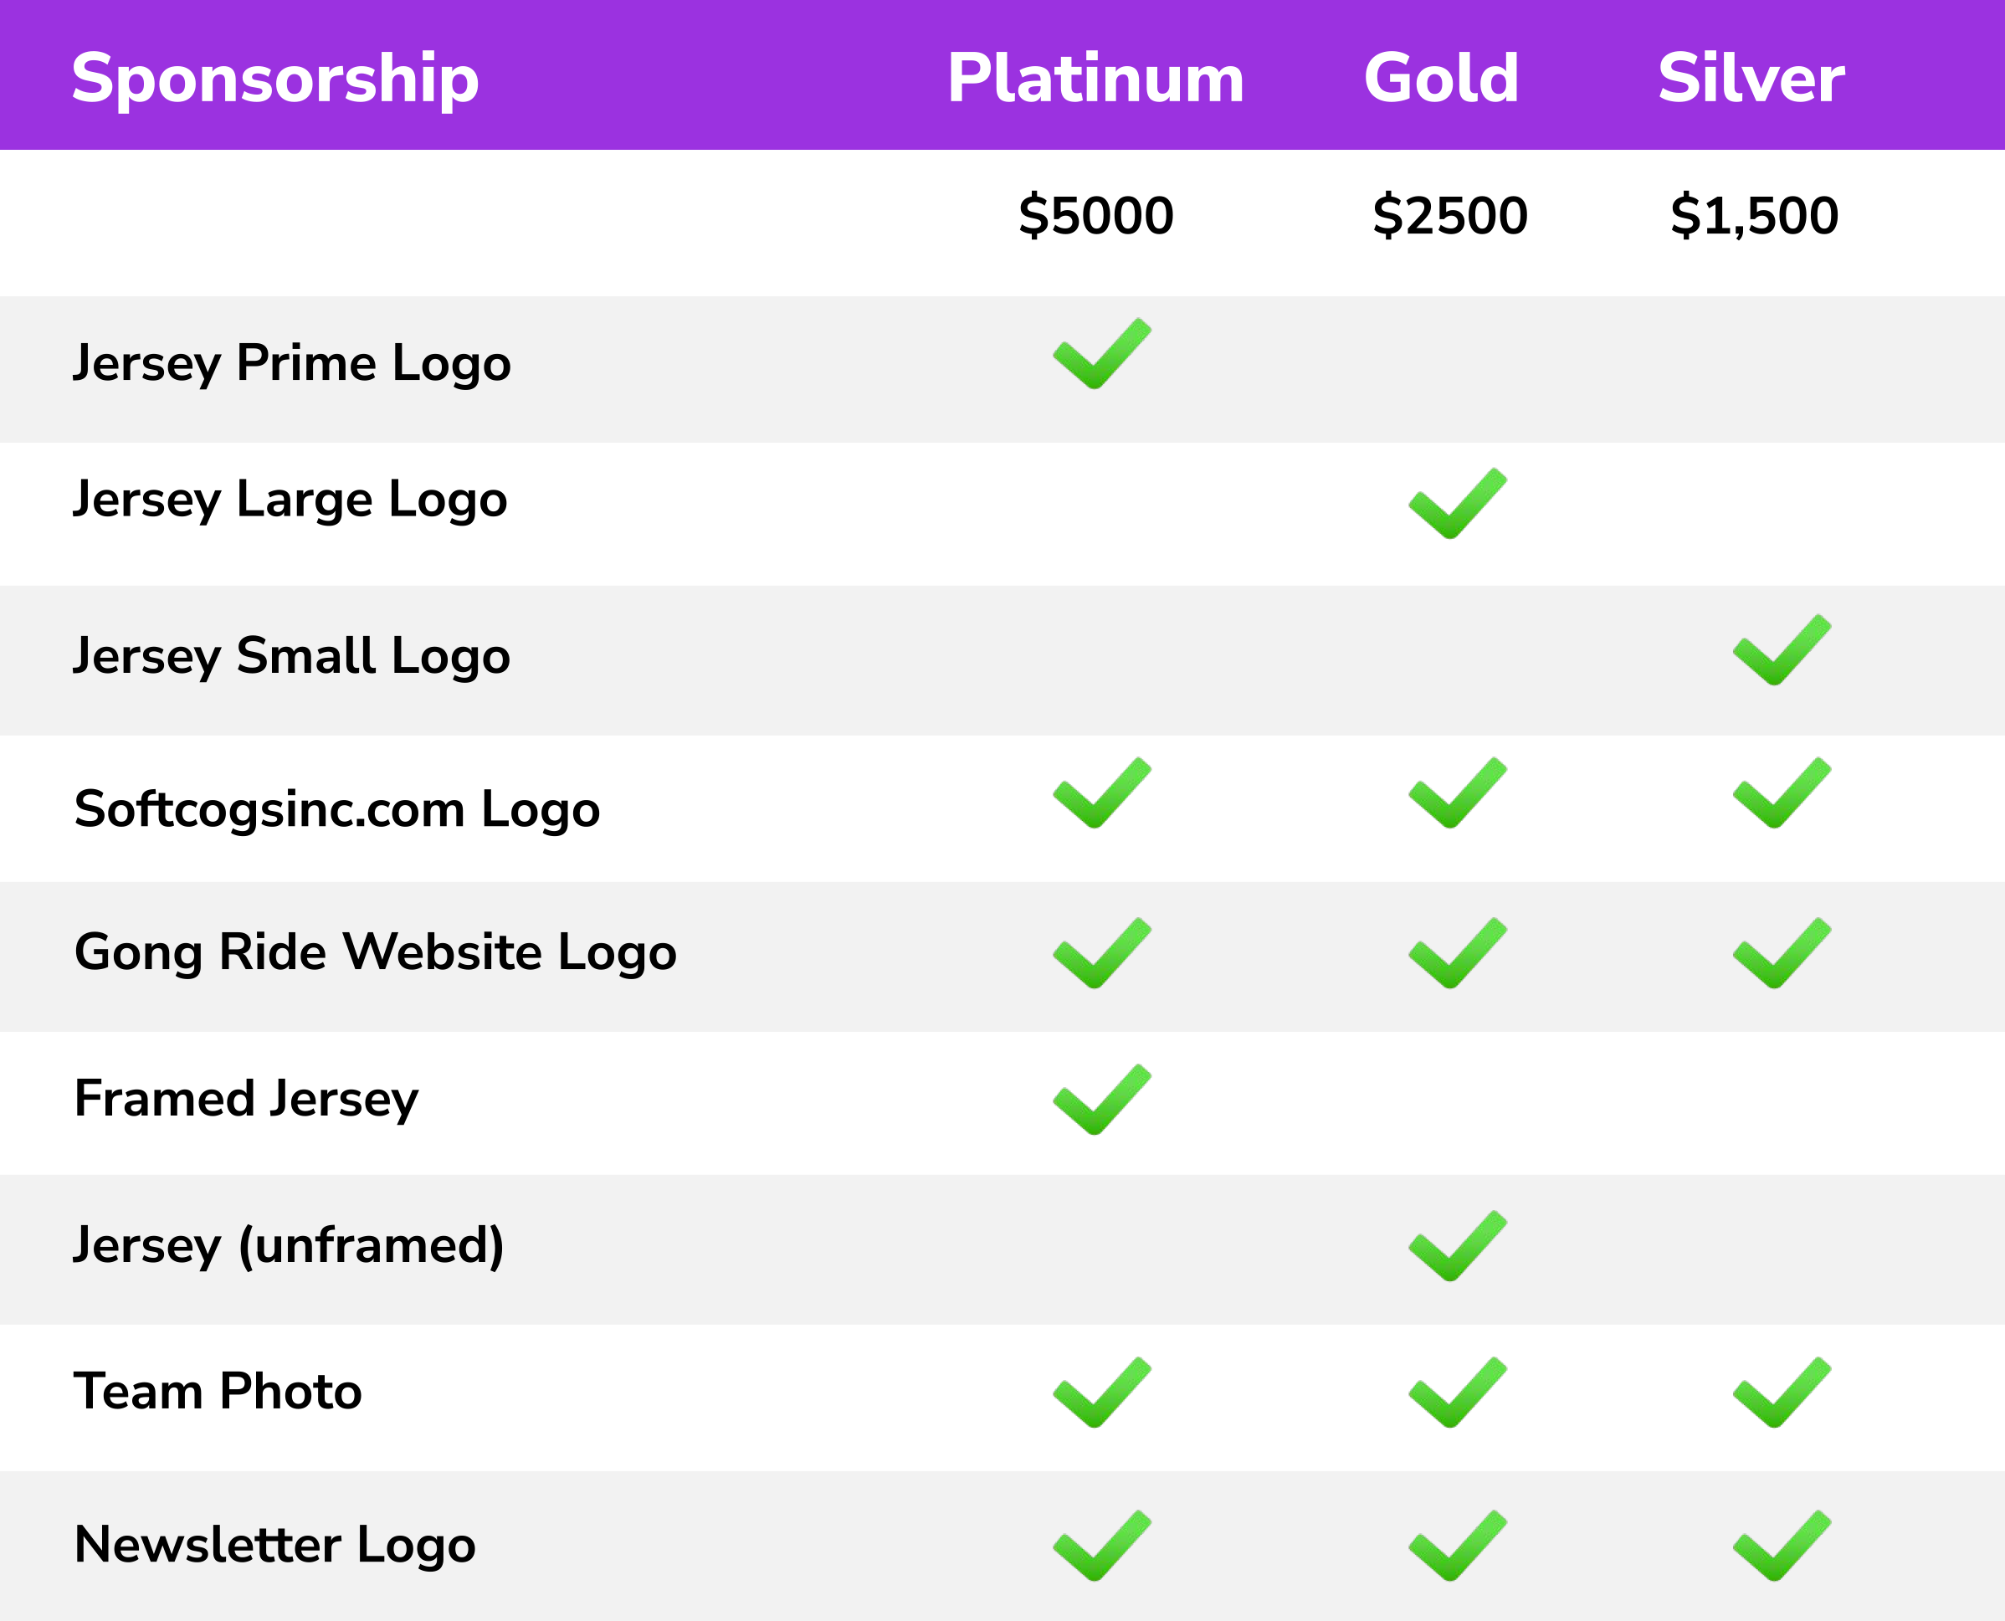Click the $1,500 Silver price
Screen dimensions: 2005x1621
(x=1755, y=216)
